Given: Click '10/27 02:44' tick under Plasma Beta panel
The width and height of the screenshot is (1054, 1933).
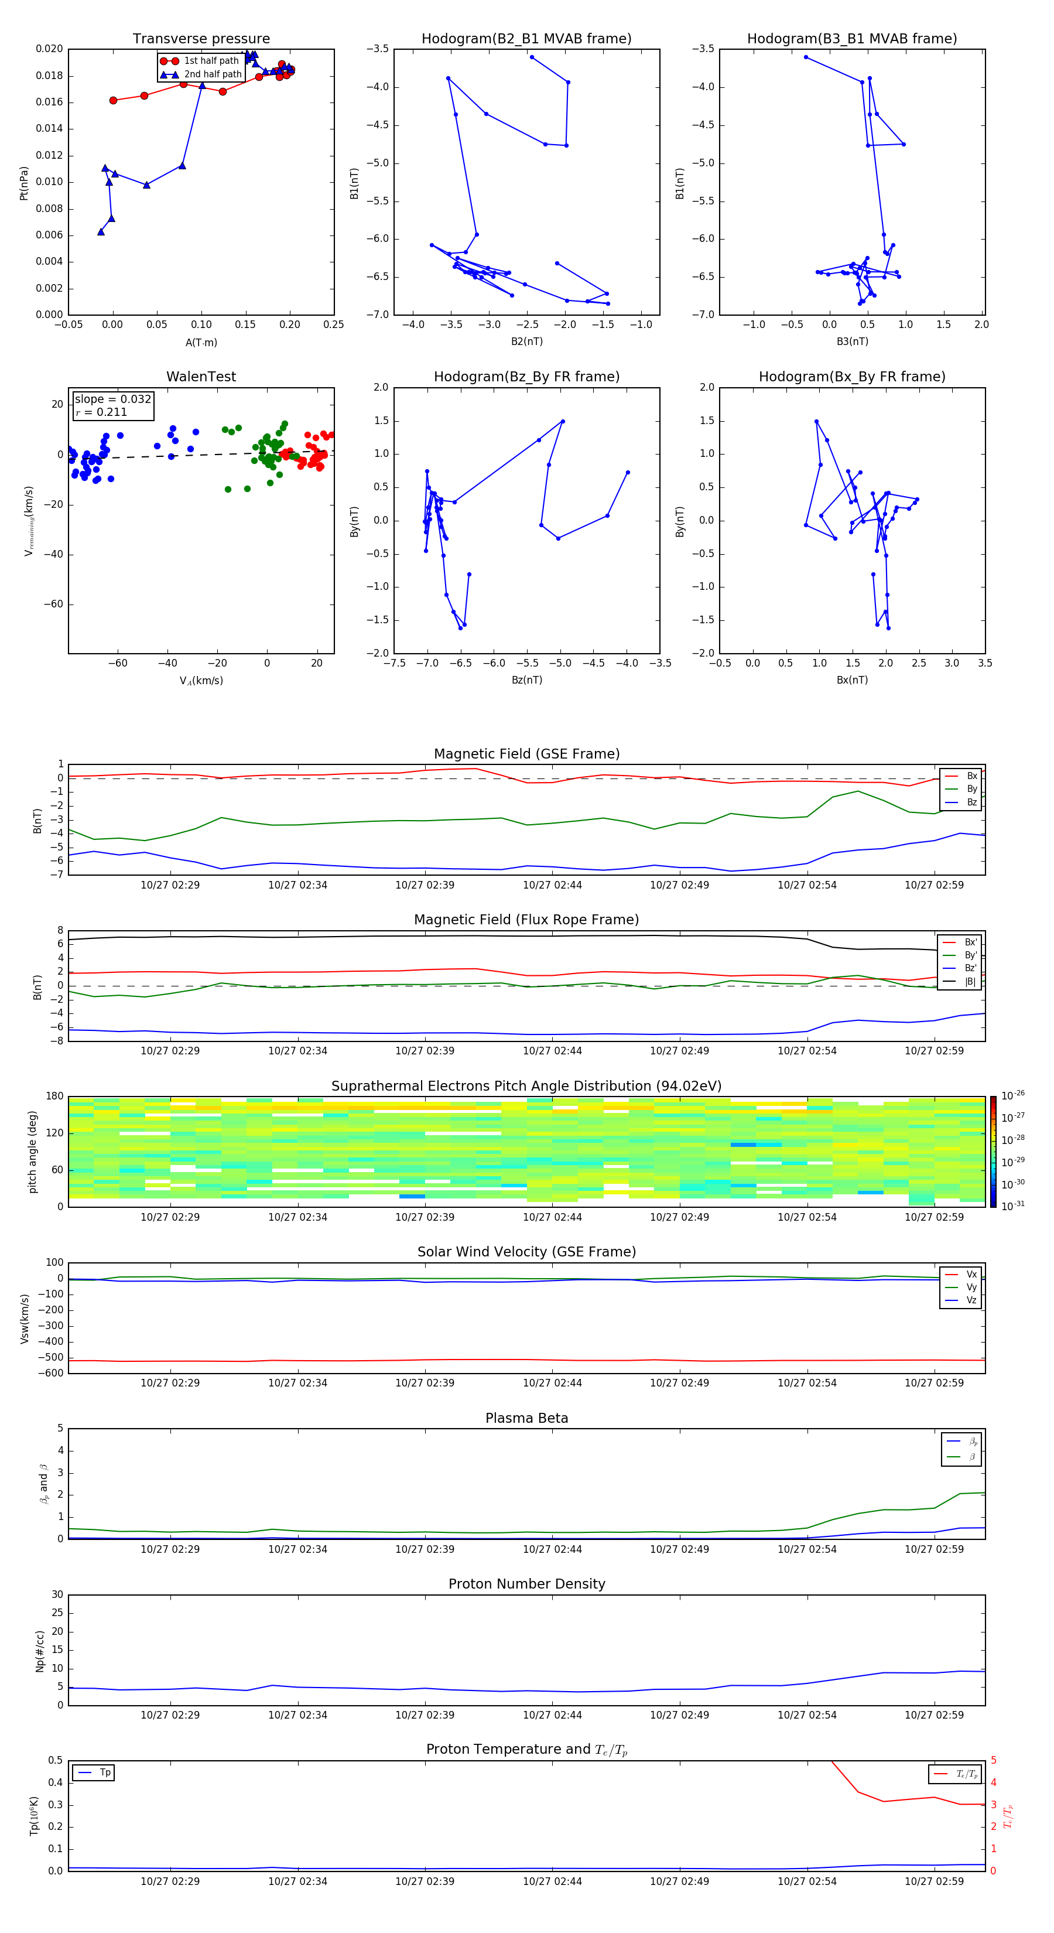Looking at the screenshot, I should click(x=552, y=1549).
